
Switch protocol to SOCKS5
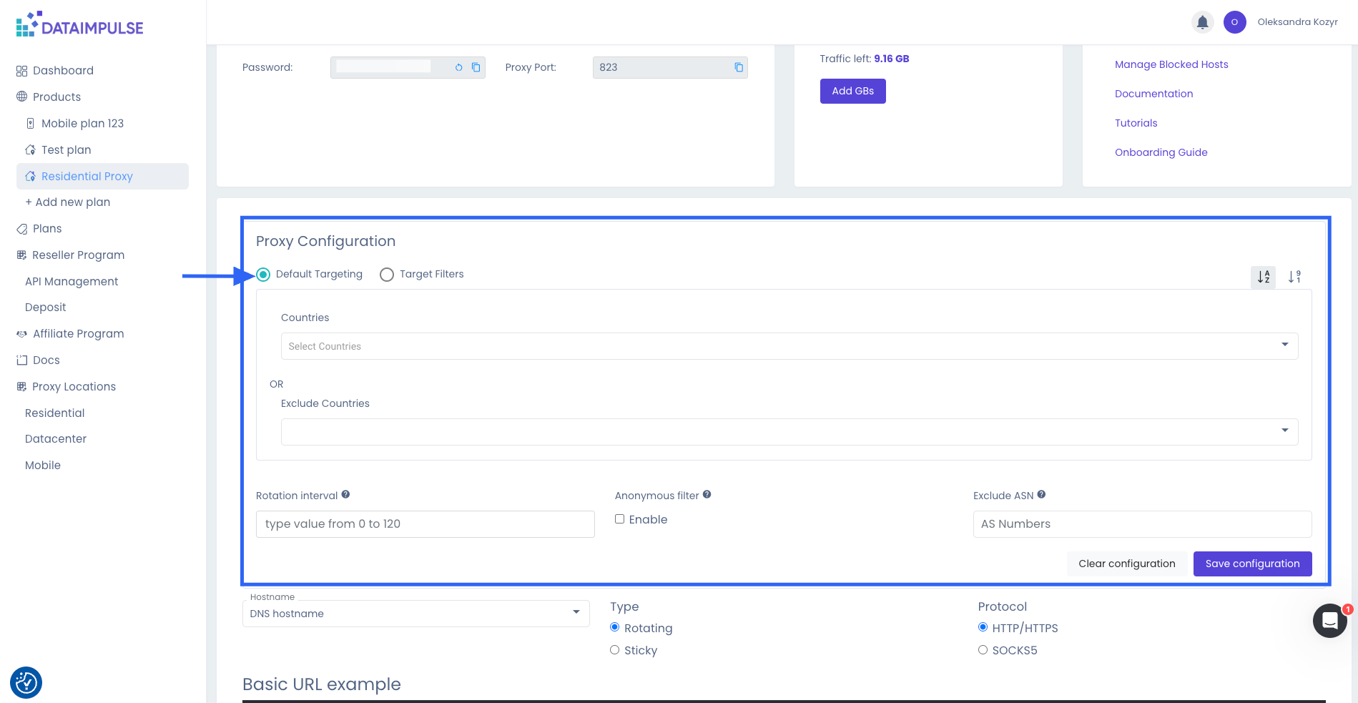coord(983,650)
